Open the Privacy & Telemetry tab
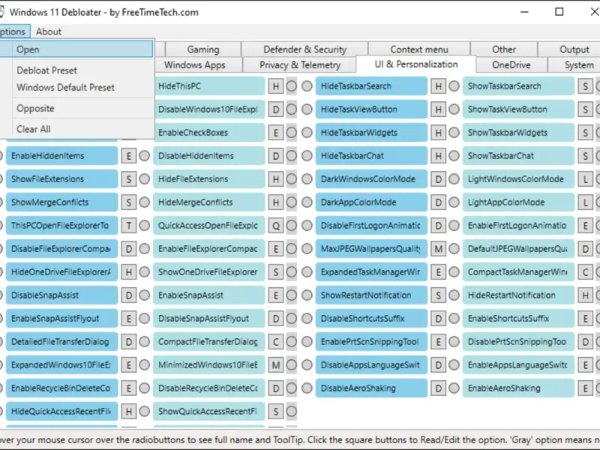The width and height of the screenshot is (600, 450). pyautogui.click(x=299, y=64)
